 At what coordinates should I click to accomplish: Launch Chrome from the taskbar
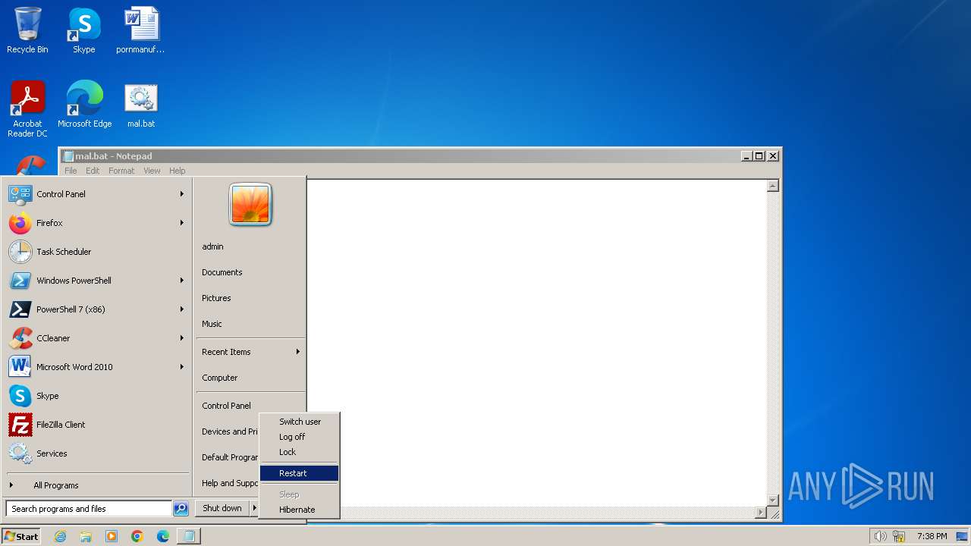[x=137, y=536]
